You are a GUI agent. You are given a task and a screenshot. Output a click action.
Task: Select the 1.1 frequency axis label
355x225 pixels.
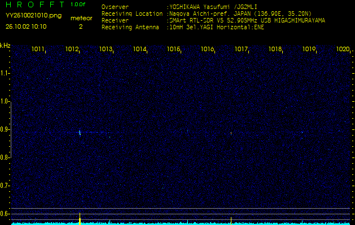(x=5, y=73)
